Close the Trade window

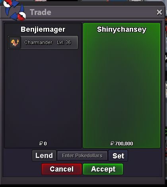click(x=159, y=12)
